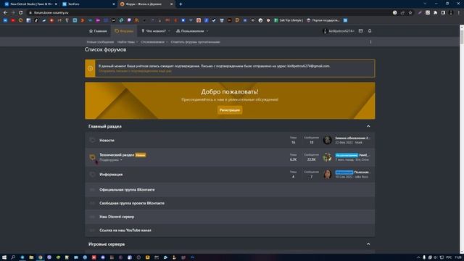Click the Информация forum node icon
Image resolution: width=464 pixels, height=261 pixels.
[92, 174]
